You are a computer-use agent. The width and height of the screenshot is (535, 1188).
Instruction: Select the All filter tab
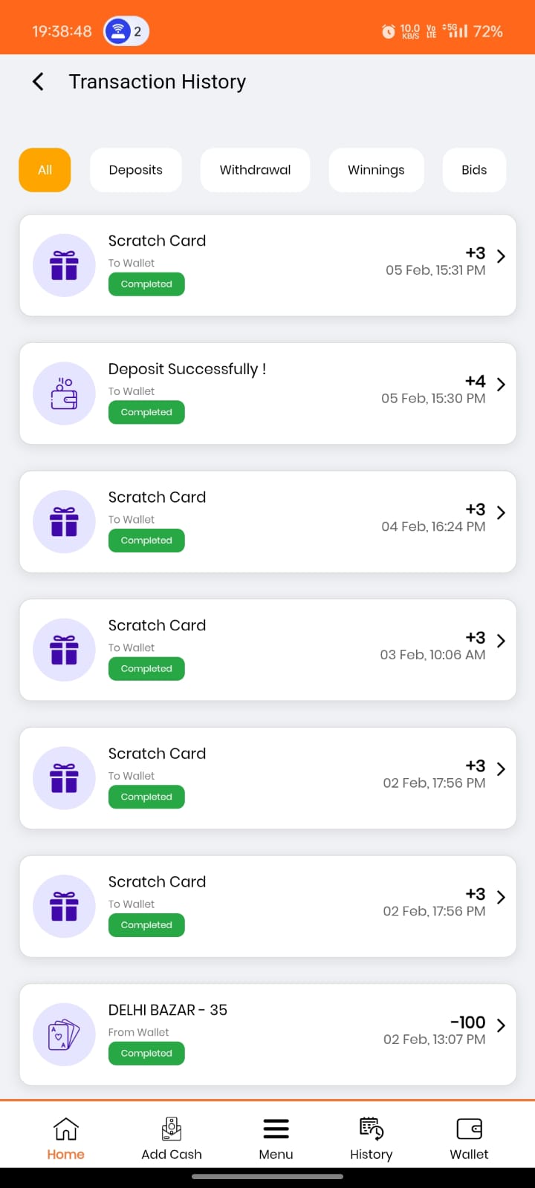point(45,170)
